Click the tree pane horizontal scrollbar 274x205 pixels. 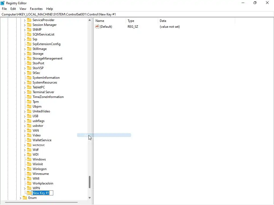pyautogui.click(x=41, y=202)
